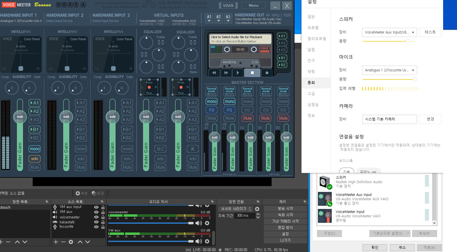Toggle B1 bus routing on Hardware Input 1
Viewport: 457px width, 252px height.
[x=35, y=129]
